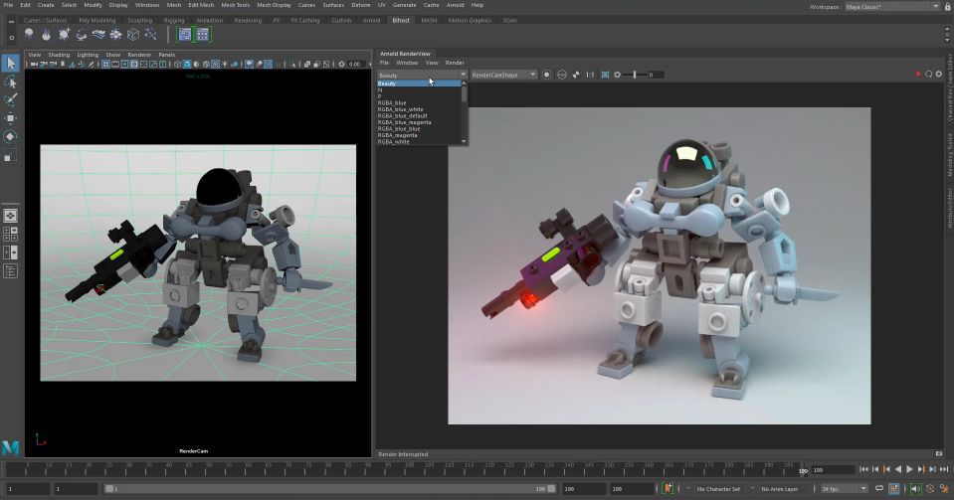
Task: Jump to the end of the playback range
Action: point(943,469)
